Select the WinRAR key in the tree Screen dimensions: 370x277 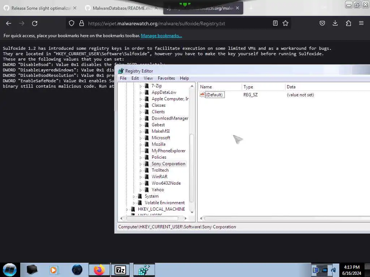159,177
